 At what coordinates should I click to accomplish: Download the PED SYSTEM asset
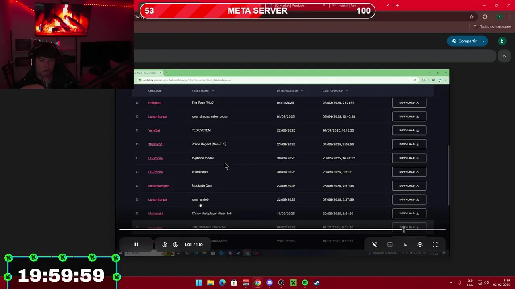tap(409, 130)
